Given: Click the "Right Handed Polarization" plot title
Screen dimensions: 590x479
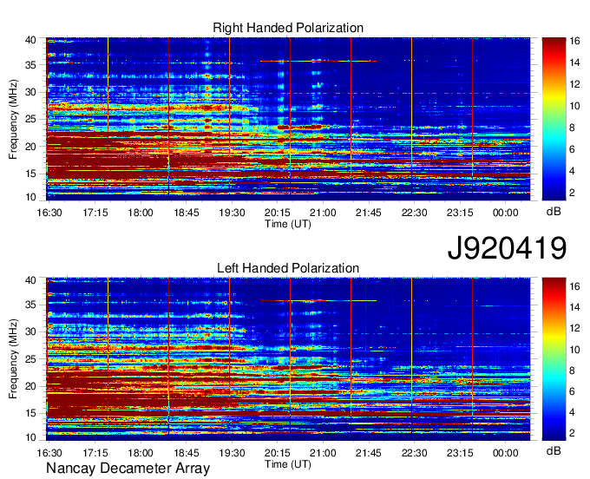Looking at the screenshot, I should pos(288,28).
